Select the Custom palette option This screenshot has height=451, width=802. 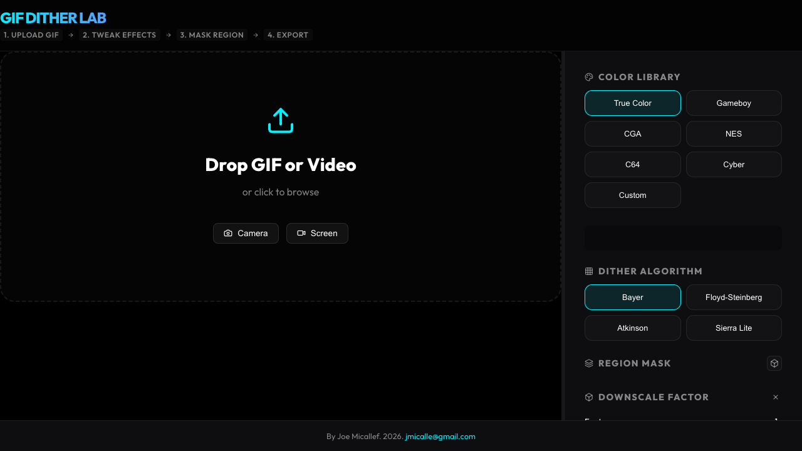tap(633, 195)
